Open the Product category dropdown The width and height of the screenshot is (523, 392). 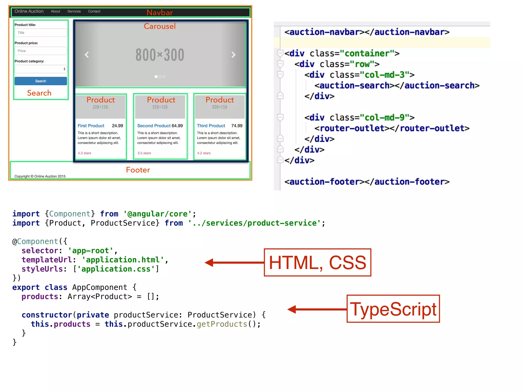[41, 69]
